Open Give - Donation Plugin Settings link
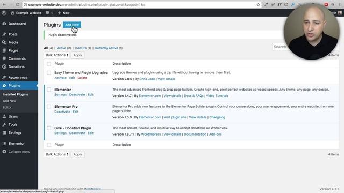This screenshot has width=344, height=193. (60, 133)
